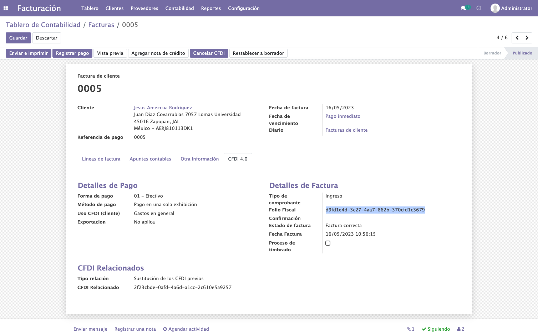This screenshot has height=336, width=538.
Task: Switch to Líneas de factura tab
Action: pos(101,159)
